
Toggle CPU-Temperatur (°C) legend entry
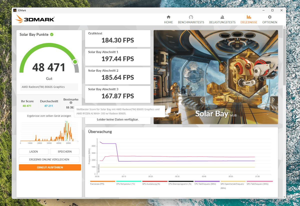pos(129,183)
